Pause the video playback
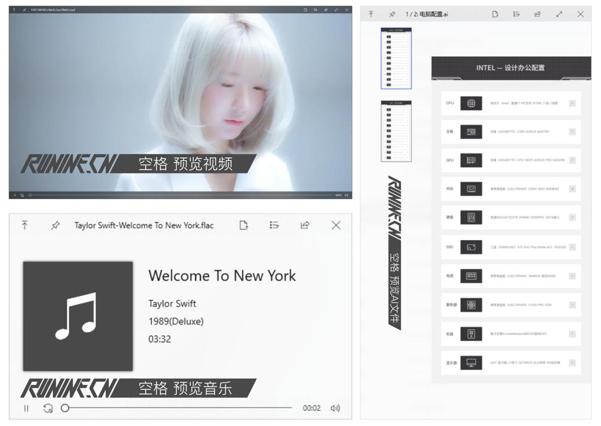This screenshot has width=601, height=426. (15, 195)
